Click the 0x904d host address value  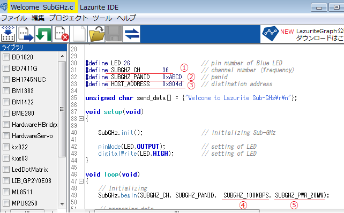[172, 84]
